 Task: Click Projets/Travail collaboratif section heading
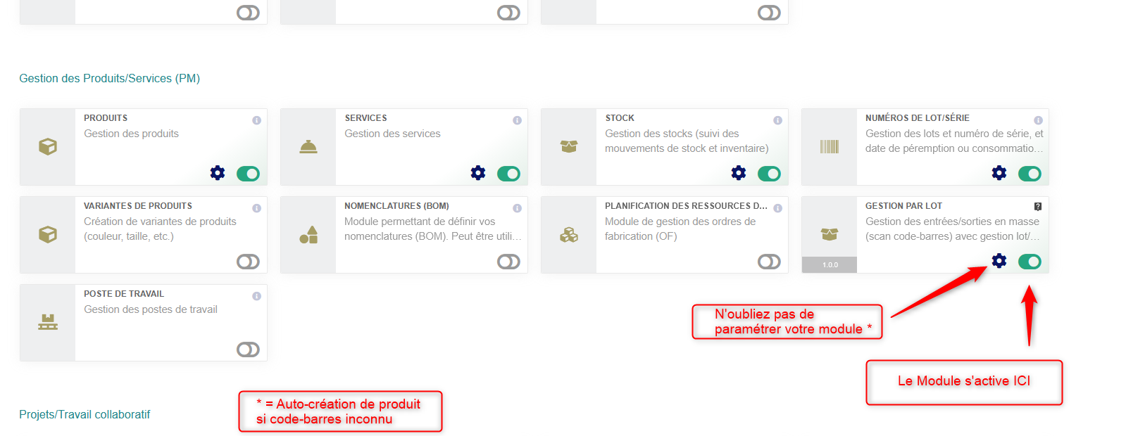pos(85,414)
